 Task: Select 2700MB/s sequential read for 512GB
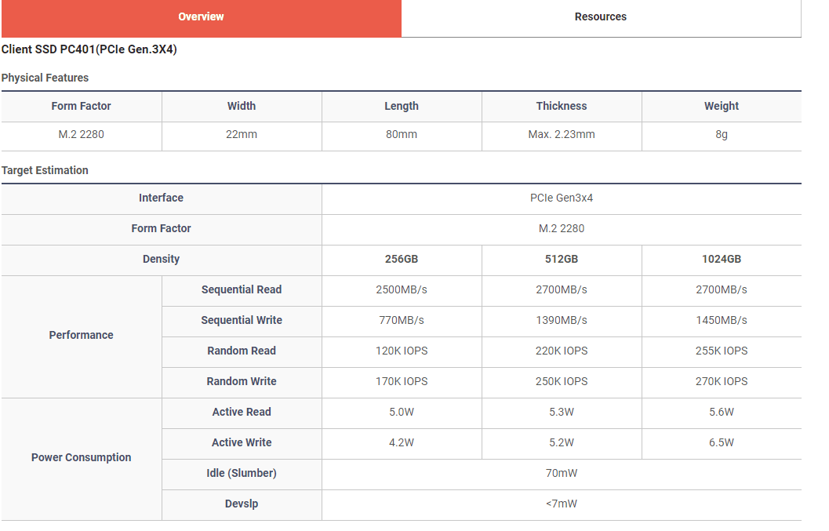click(x=562, y=290)
